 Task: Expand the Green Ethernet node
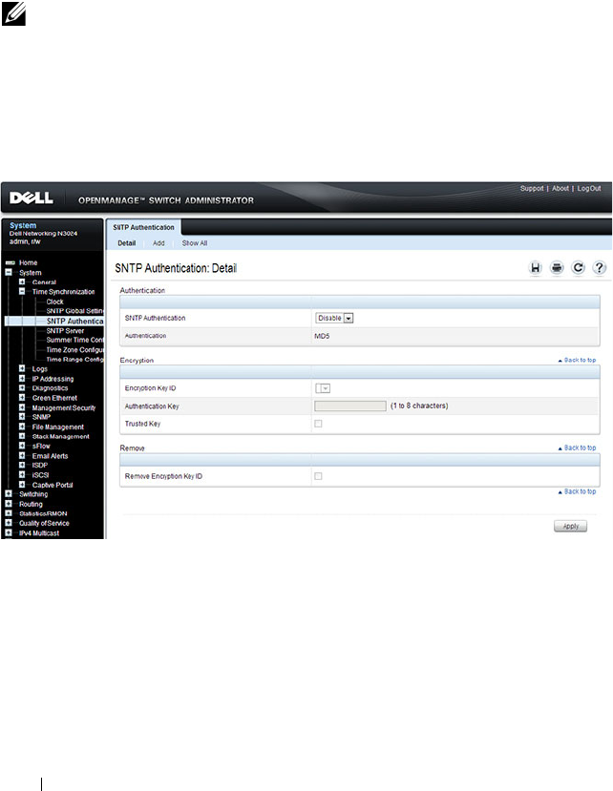22,398
